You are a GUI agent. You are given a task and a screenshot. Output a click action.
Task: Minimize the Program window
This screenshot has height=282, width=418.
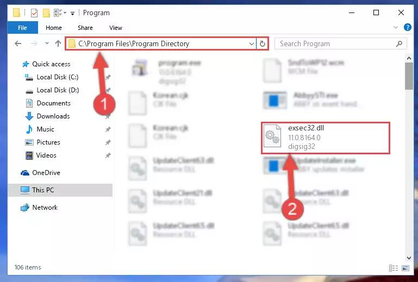click(352, 12)
